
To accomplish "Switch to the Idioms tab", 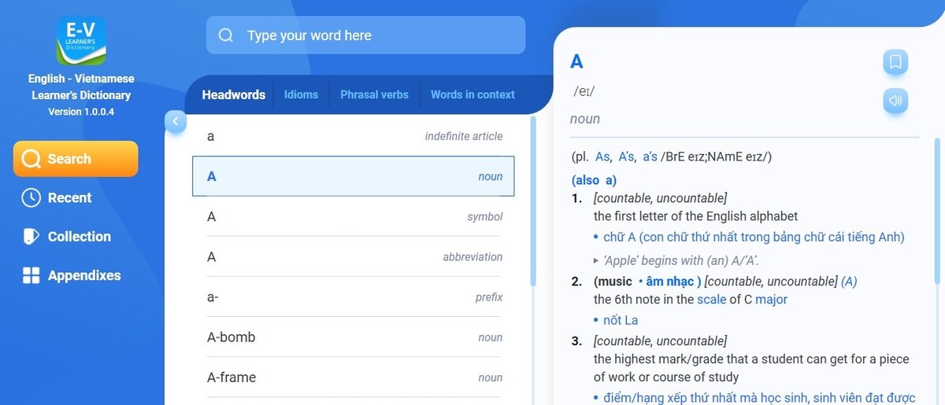I will click(x=301, y=94).
